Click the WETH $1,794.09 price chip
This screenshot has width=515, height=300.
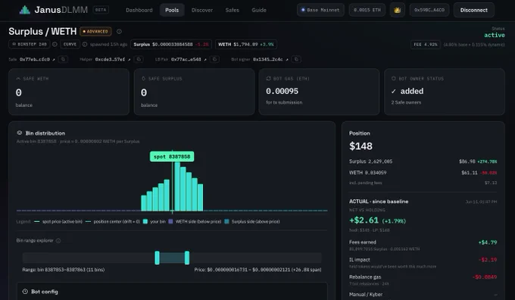point(245,44)
